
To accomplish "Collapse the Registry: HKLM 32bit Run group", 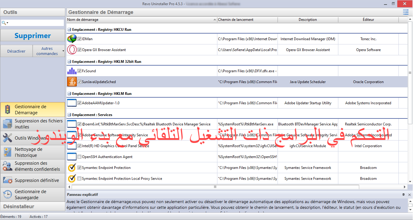I will (69, 62).
